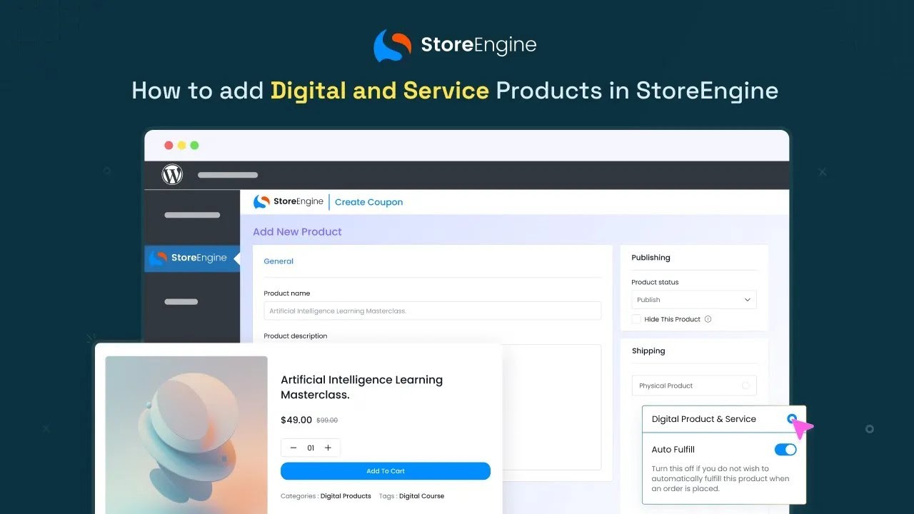Screen dimensions: 914x514
Task: Click the StoreEngine logo in the banner header
Action: [455, 45]
